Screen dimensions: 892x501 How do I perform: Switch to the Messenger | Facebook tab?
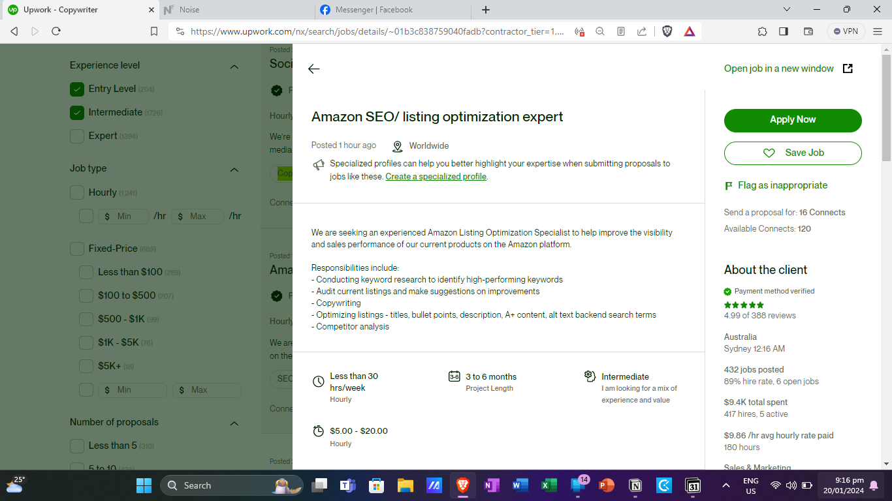click(393, 10)
